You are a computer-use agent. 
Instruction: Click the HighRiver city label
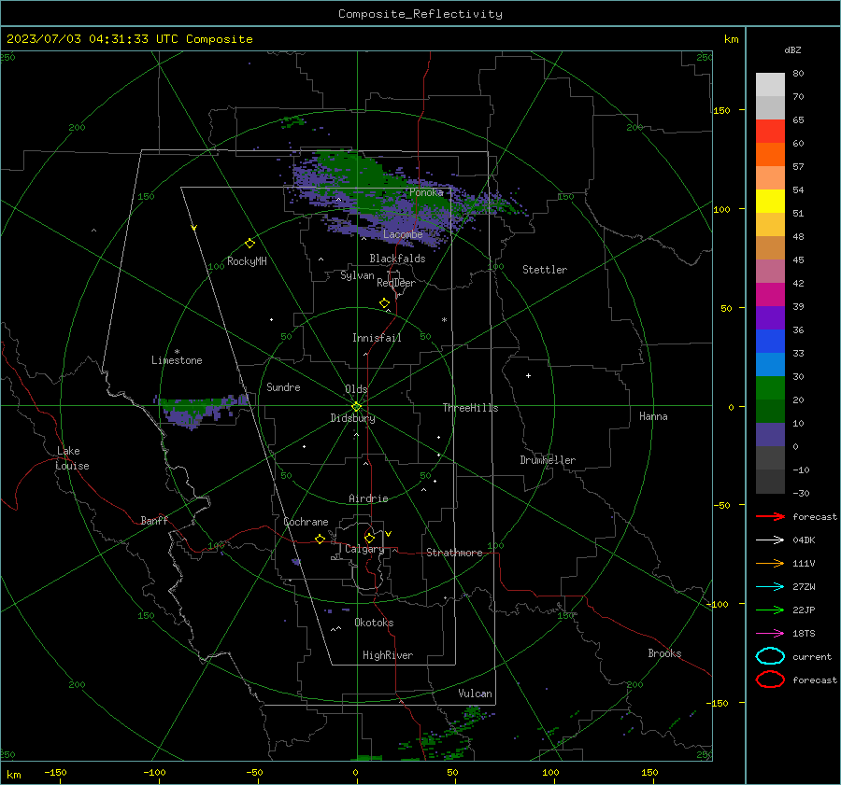(x=388, y=655)
